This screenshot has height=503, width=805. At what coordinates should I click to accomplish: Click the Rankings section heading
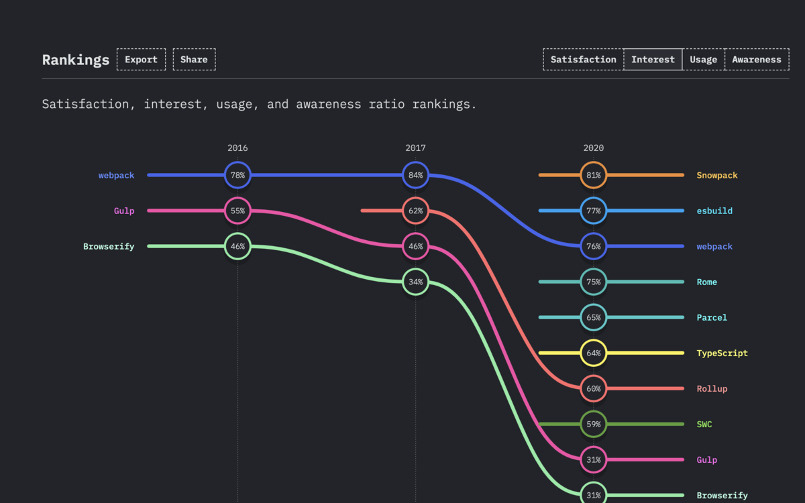coord(76,60)
